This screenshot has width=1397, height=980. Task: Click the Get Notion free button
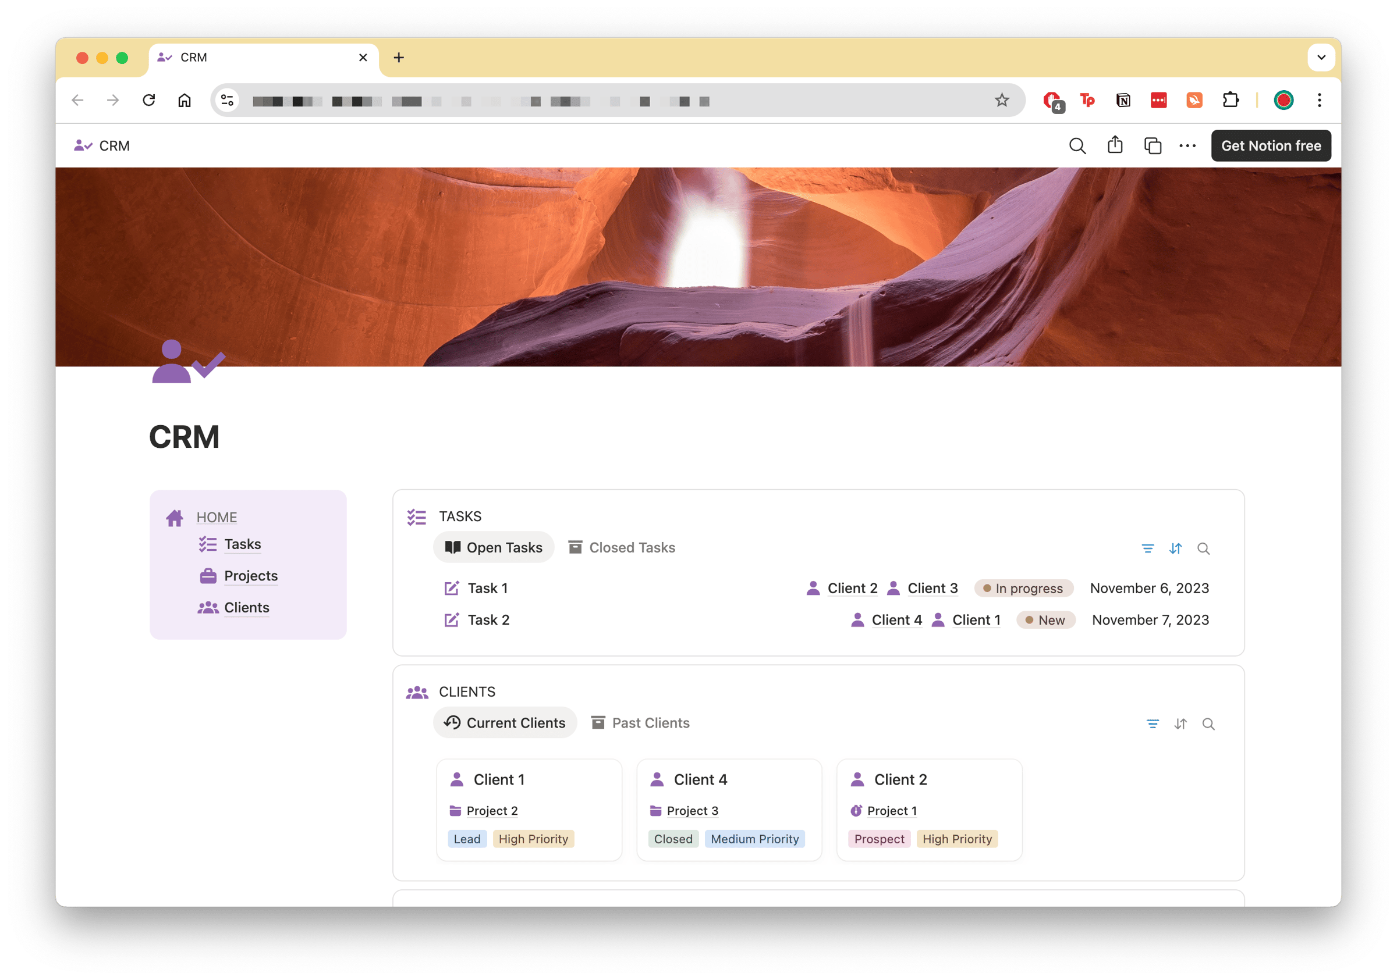tap(1271, 145)
